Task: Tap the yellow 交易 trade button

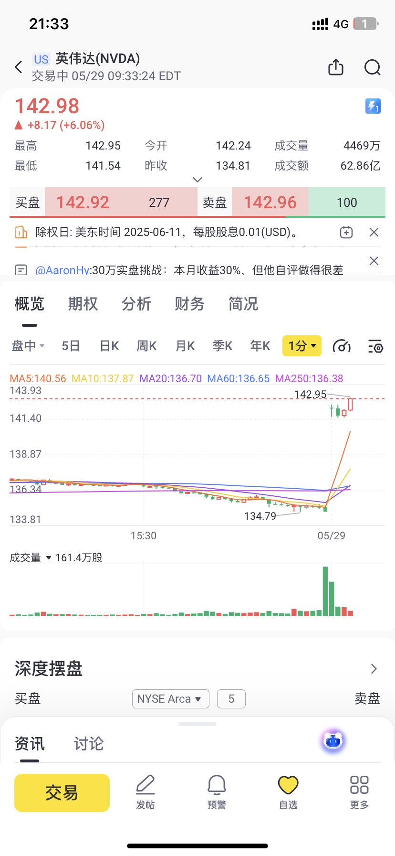Action: tap(62, 793)
